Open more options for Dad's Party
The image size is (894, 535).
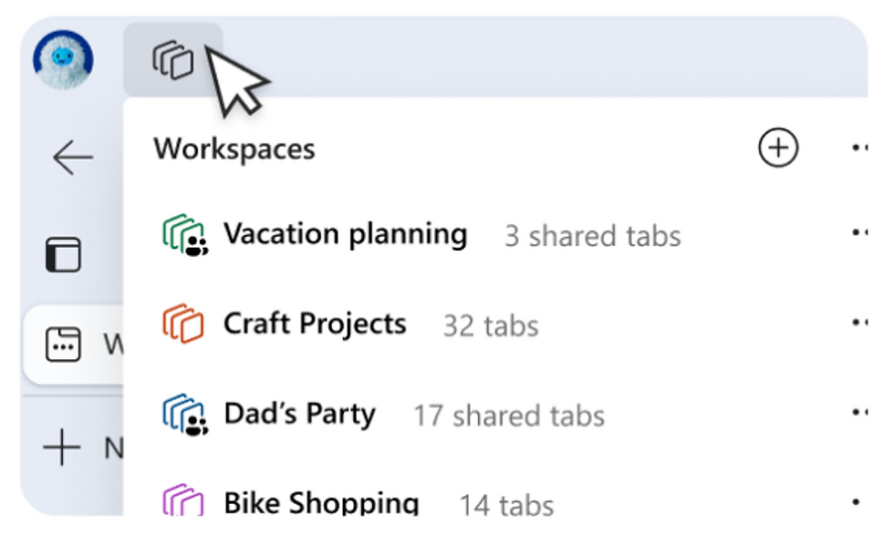coord(859,414)
